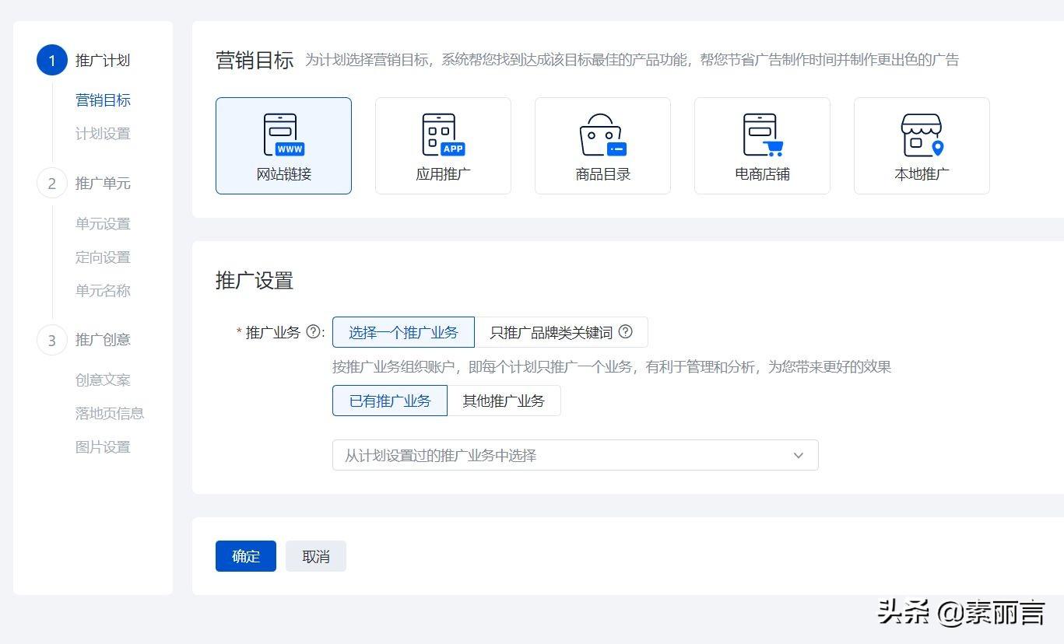Select the 网站链接 marketing goal icon

point(283,135)
